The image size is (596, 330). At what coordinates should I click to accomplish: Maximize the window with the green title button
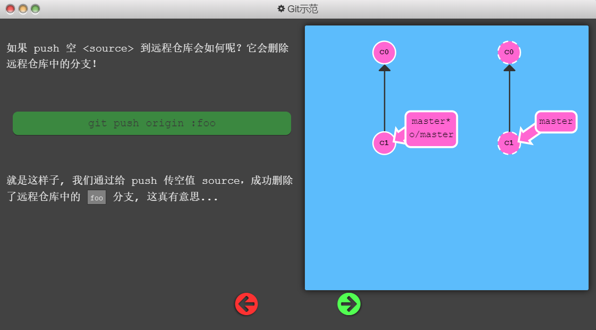35,9
